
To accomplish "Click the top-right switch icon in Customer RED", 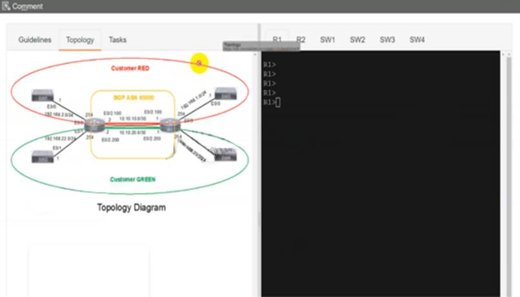I will 226,93.
